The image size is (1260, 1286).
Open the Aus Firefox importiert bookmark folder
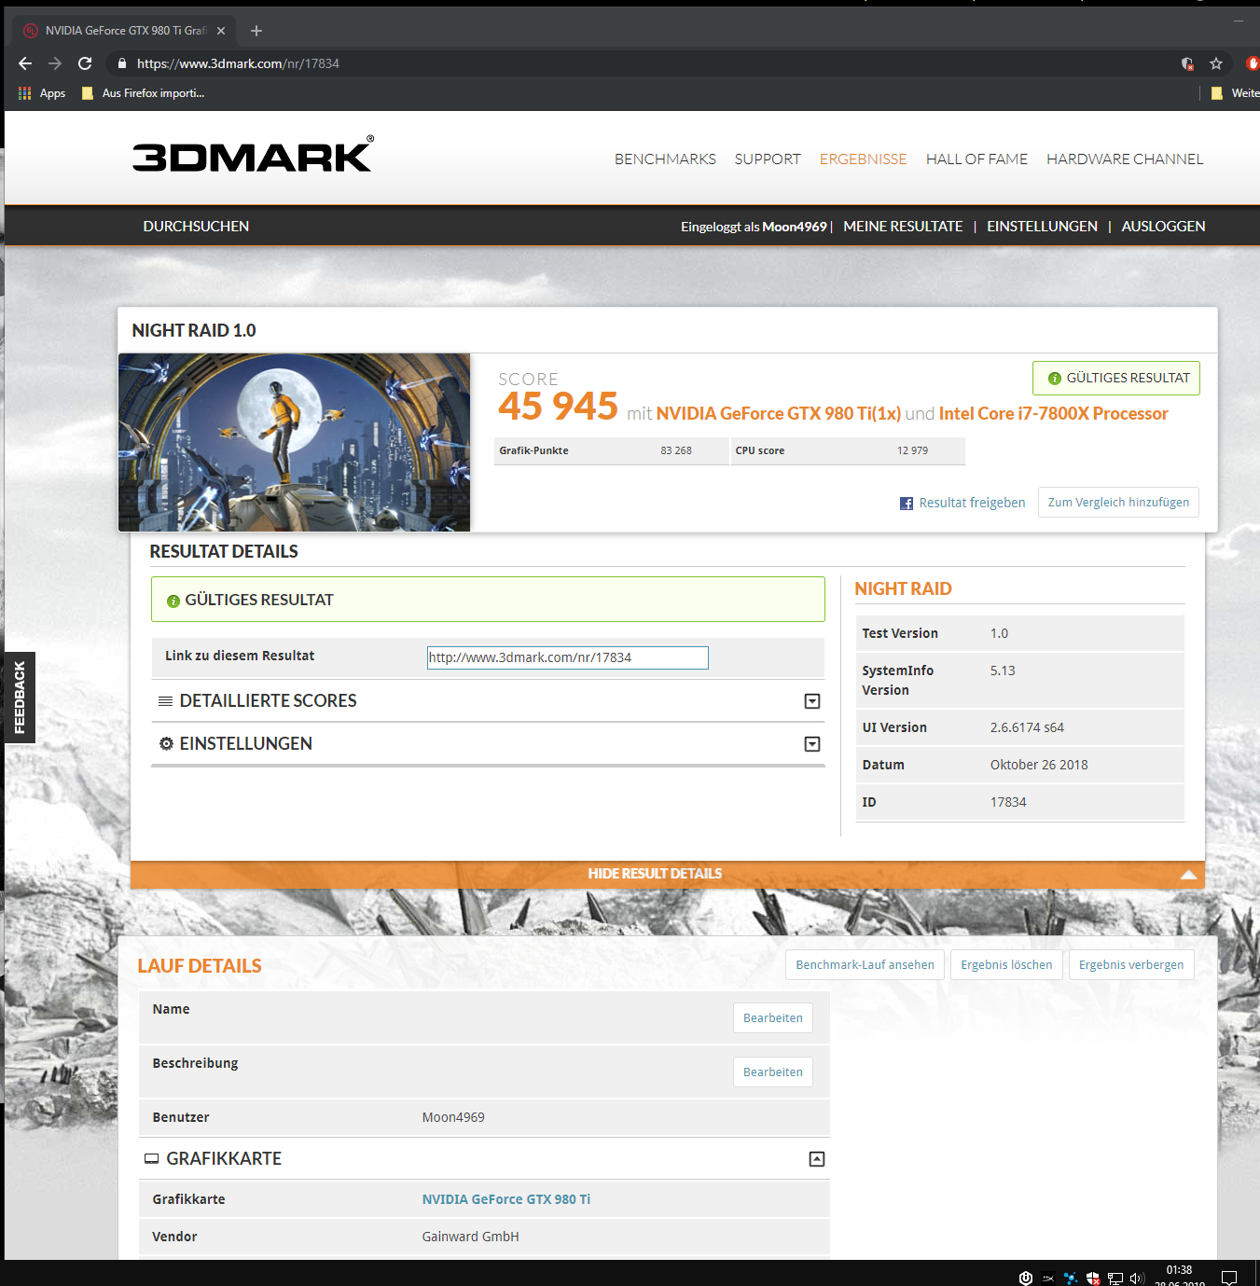[x=143, y=93]
